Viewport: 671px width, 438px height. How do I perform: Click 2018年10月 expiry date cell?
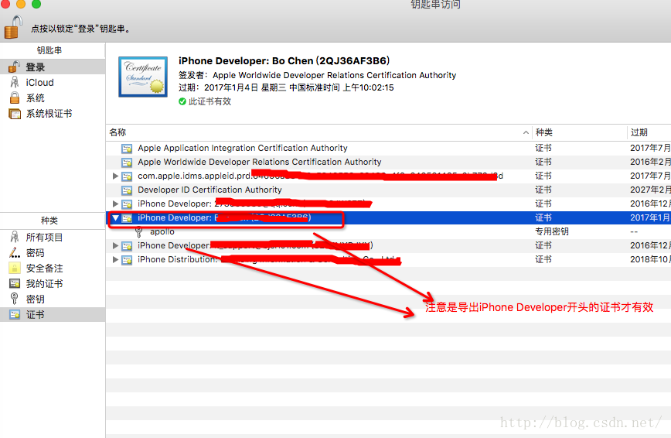click(650, 259)
